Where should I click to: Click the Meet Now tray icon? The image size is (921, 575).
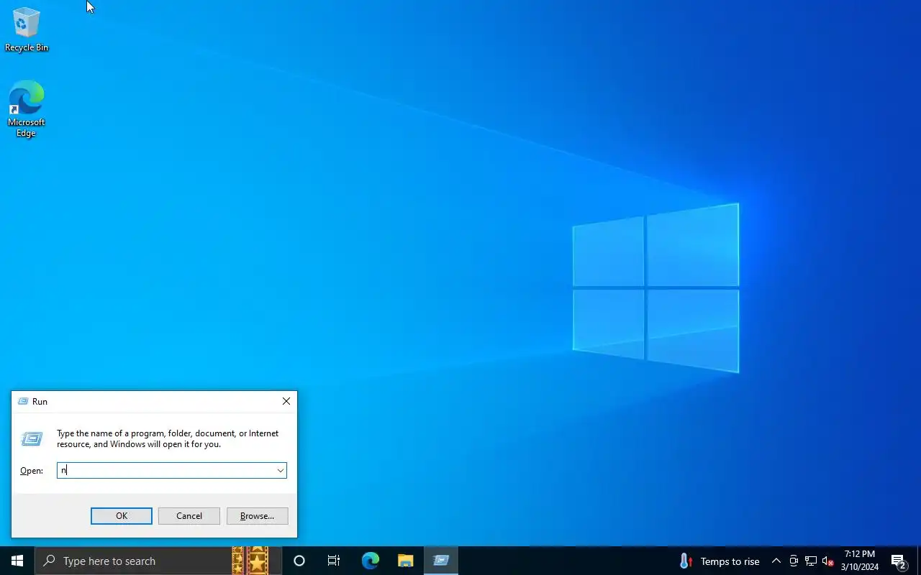click(794, 561)
